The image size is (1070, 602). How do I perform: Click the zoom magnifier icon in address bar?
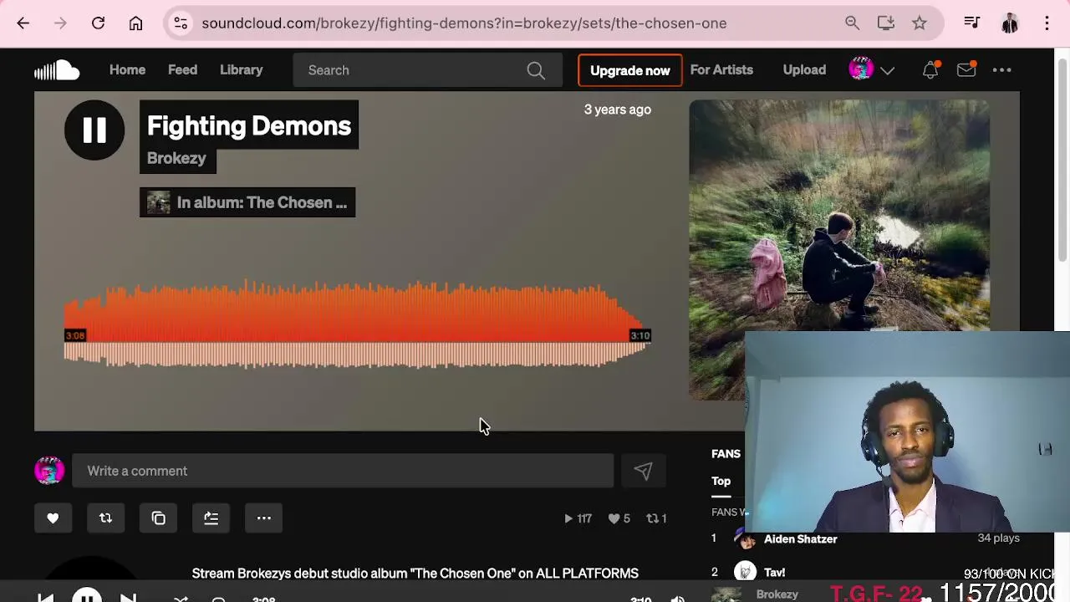click(852, 23)
